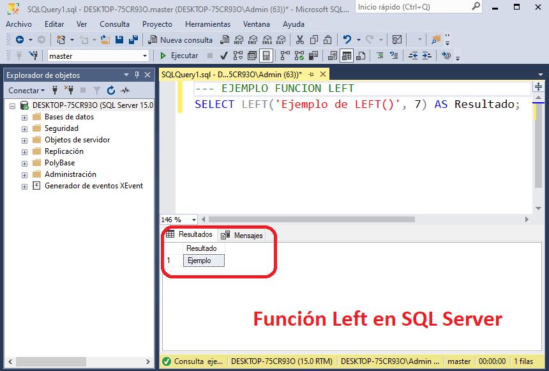Click the Save All double-diskette icon
549x371 pixels.
click(133, 40)
